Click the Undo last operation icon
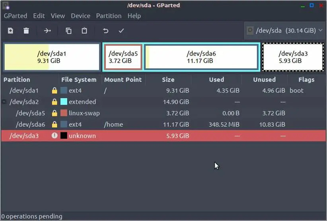 (105, 31)
